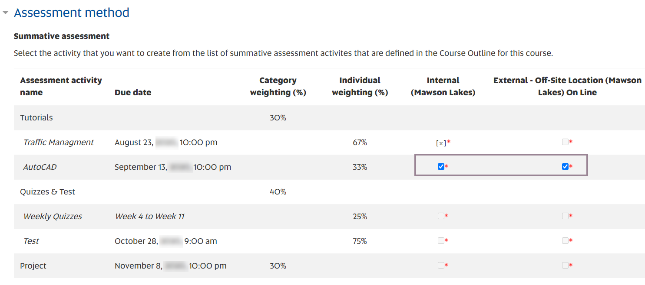Check Internal checkbox for the Project row
The height and width of the screenshot is (285, 645).
click(441, 265)
